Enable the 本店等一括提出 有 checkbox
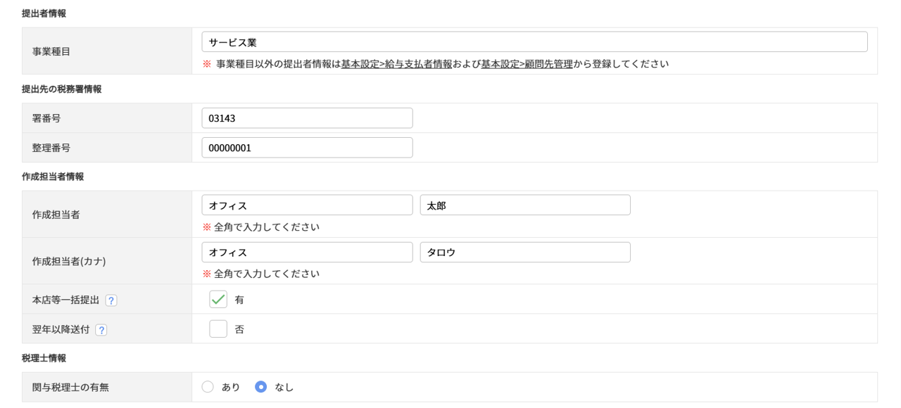901x408 pixels. coord(218,300)
